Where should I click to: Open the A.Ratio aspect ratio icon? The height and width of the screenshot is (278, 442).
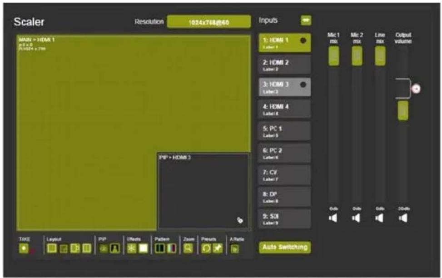tap(234, 249)
